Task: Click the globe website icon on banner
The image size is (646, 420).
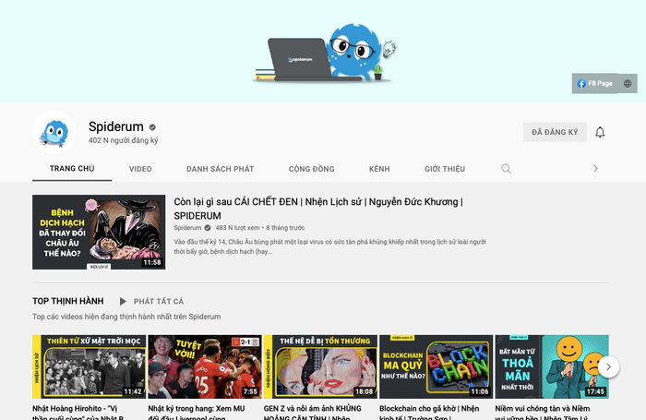Action: [627, 84]
